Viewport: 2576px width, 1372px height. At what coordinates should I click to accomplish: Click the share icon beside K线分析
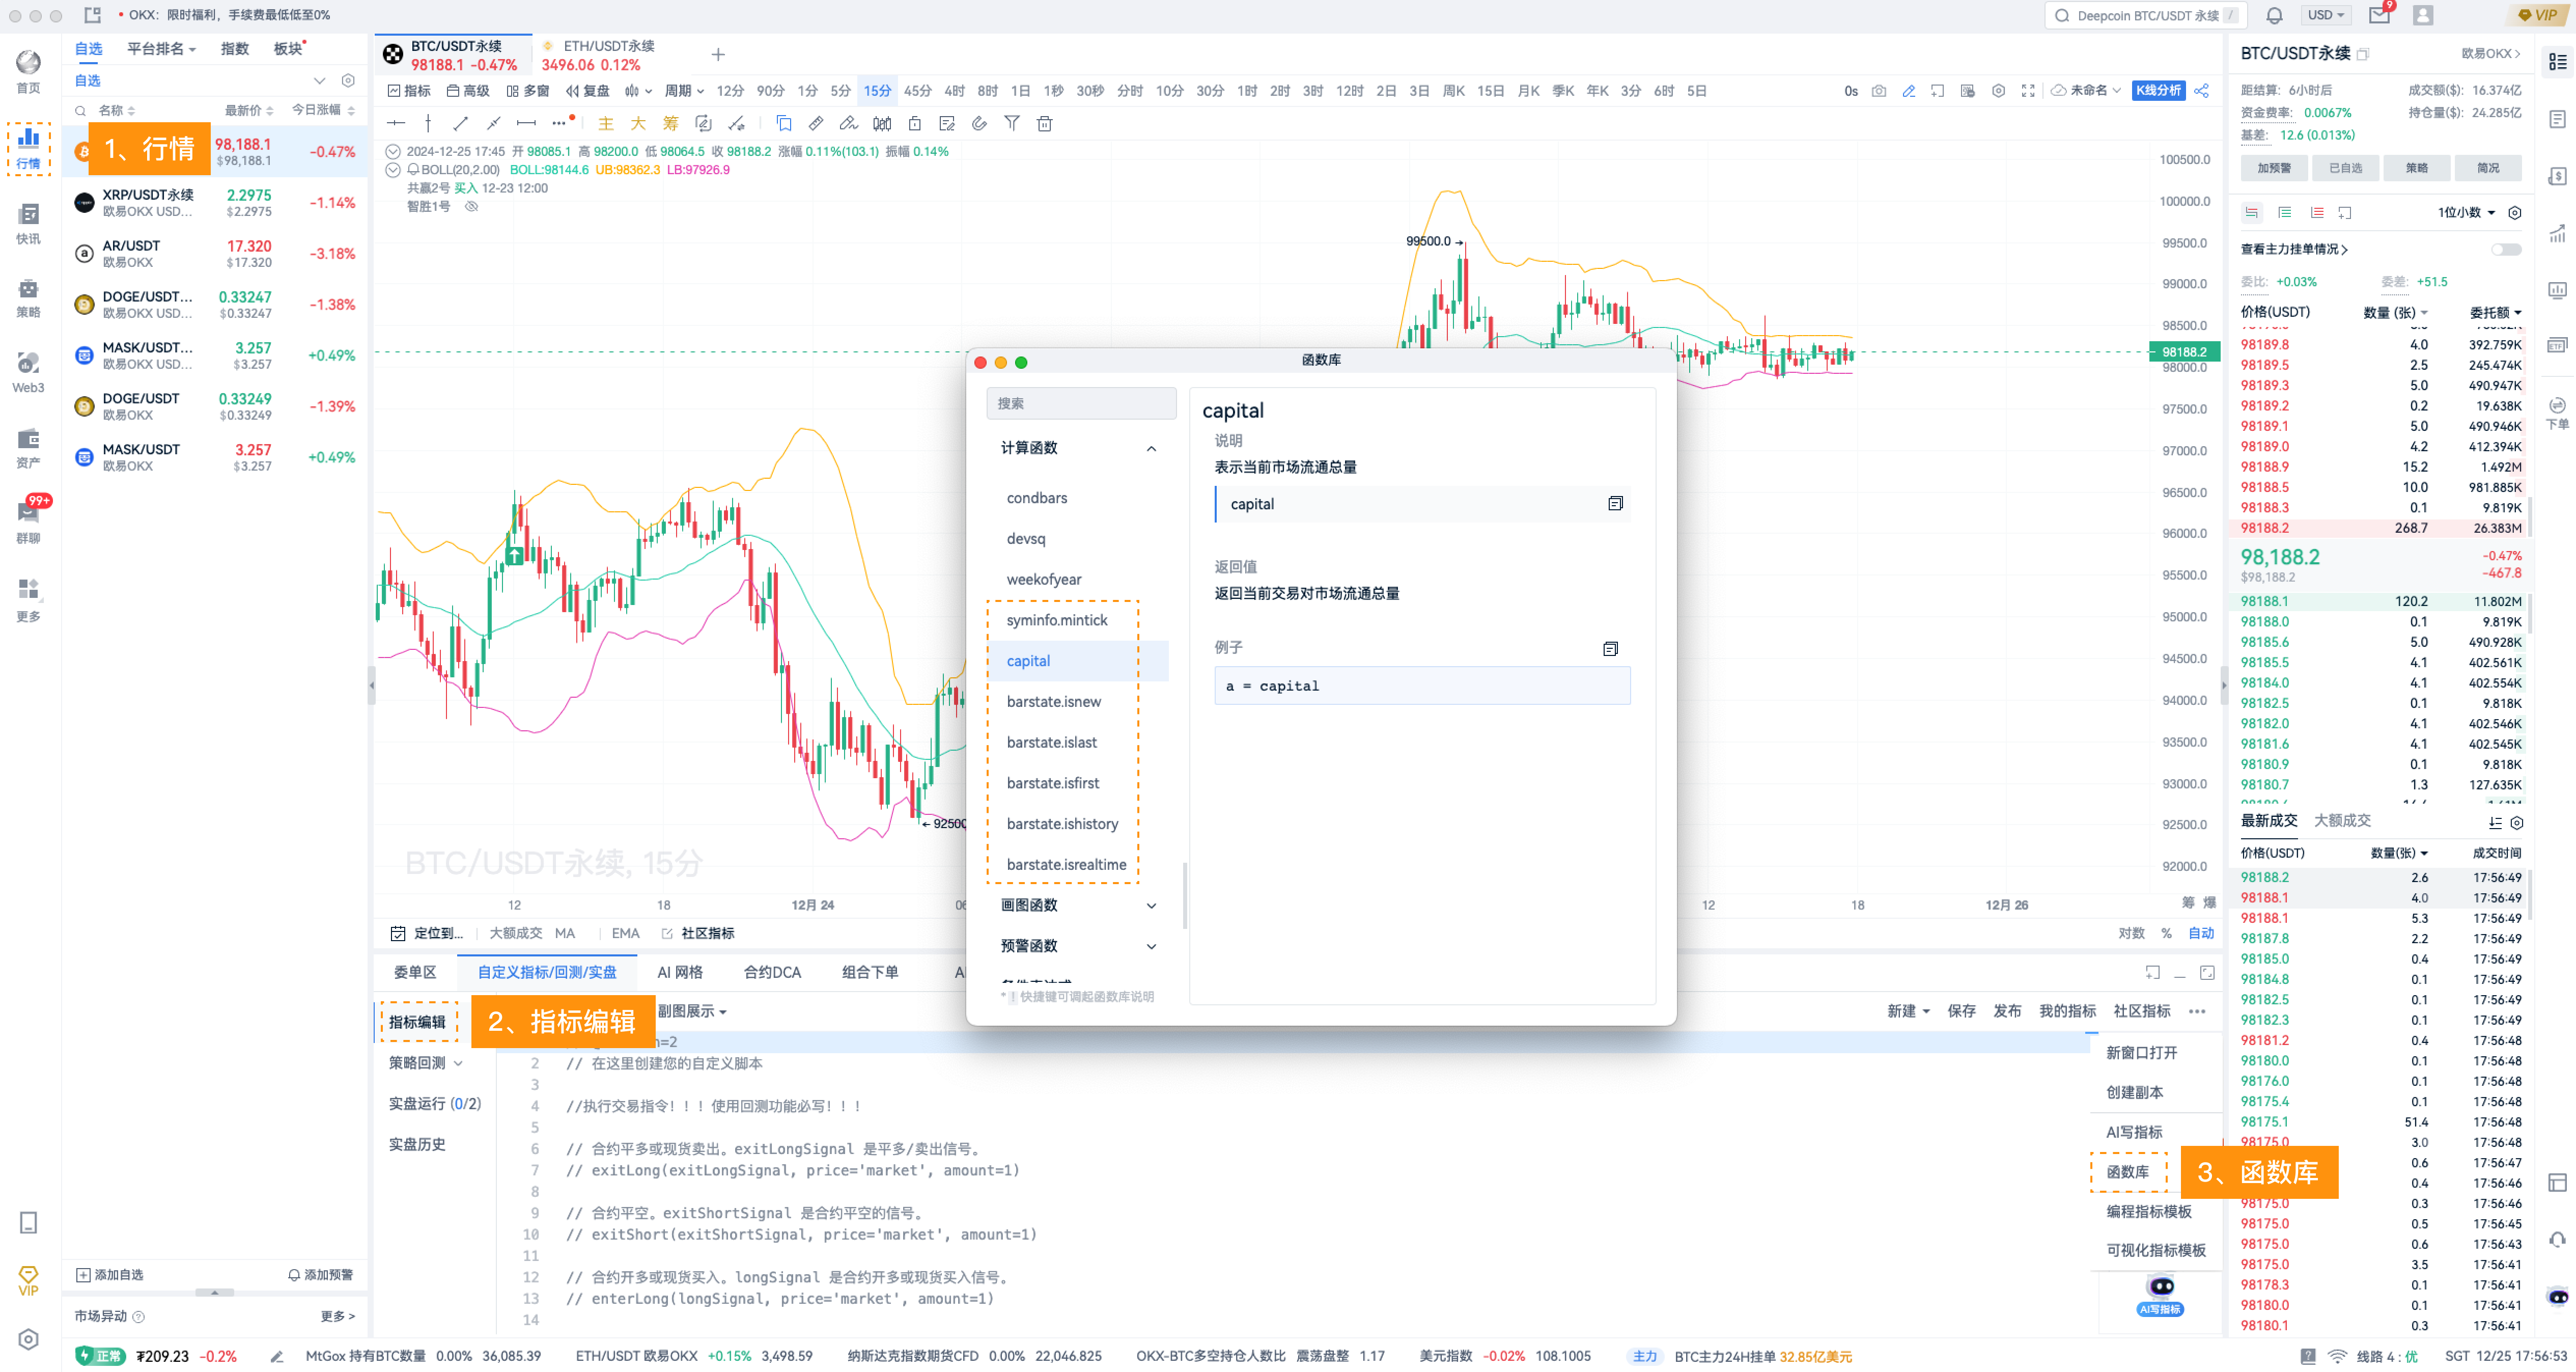[x=2201, y=91]
